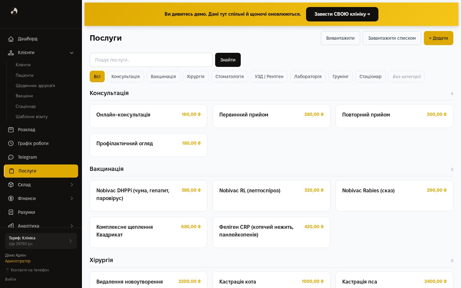
Task: Open the Кастрація кота service card
Action: tap(271, 280)
